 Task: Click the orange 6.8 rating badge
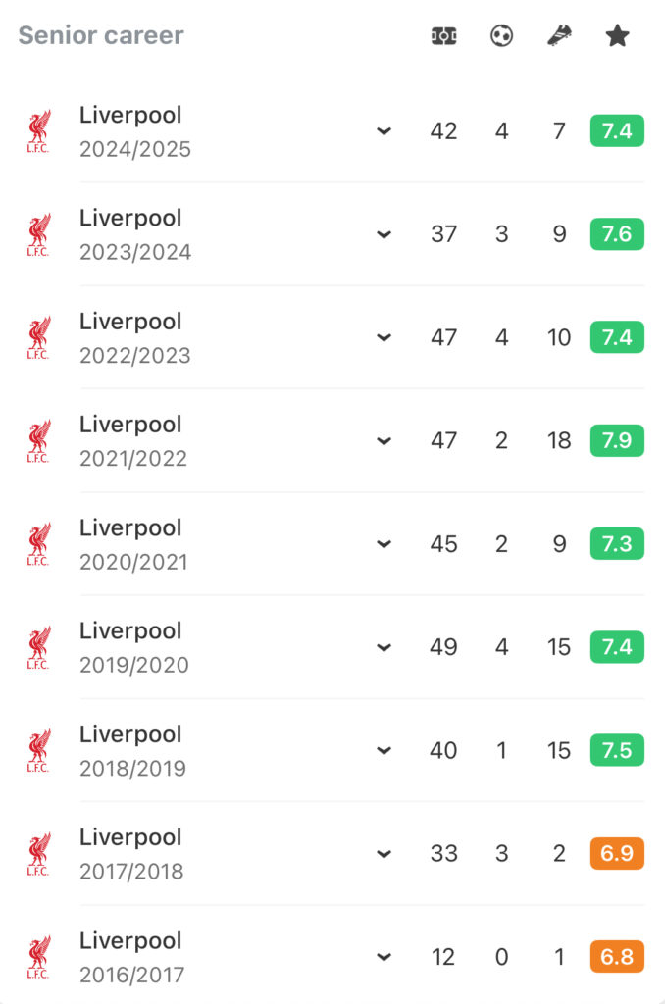[x=617, y=957]
